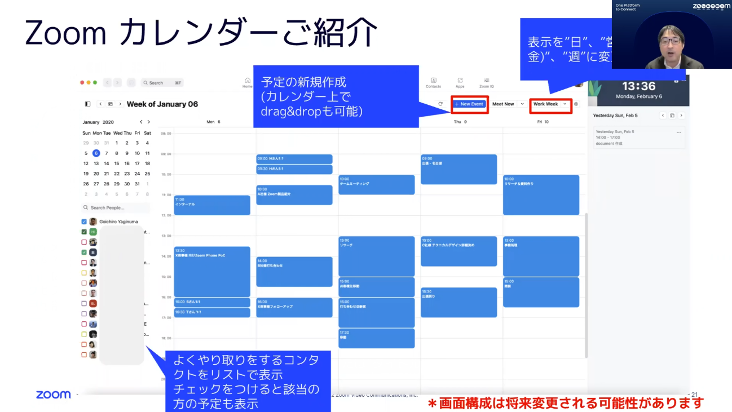Toggle the sidebar panel icon beside week title
Image resolution: width=732 pixels, height=412 pixels.
pyautogui.click(x=87, y=104)
